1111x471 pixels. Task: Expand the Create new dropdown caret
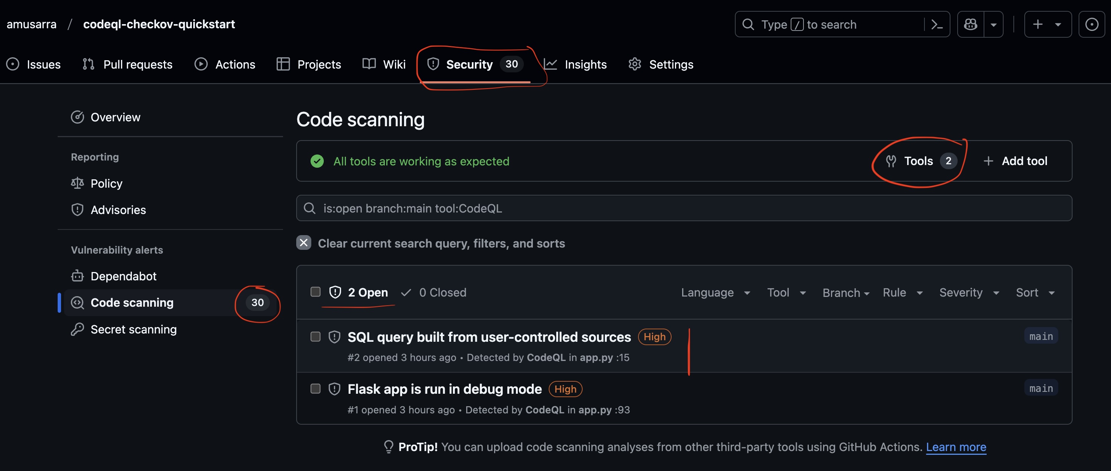coord(1058,24)
